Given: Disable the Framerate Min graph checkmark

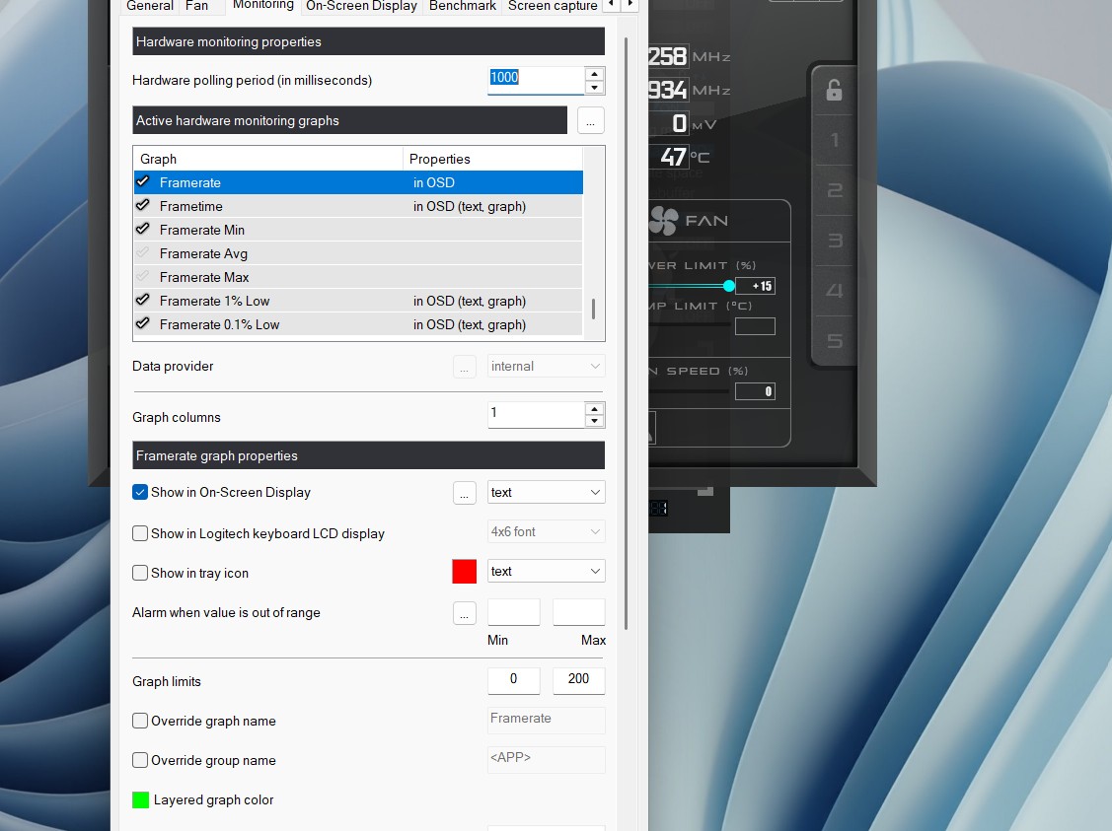Looking at the screenshot, I should tap(143, 230).
